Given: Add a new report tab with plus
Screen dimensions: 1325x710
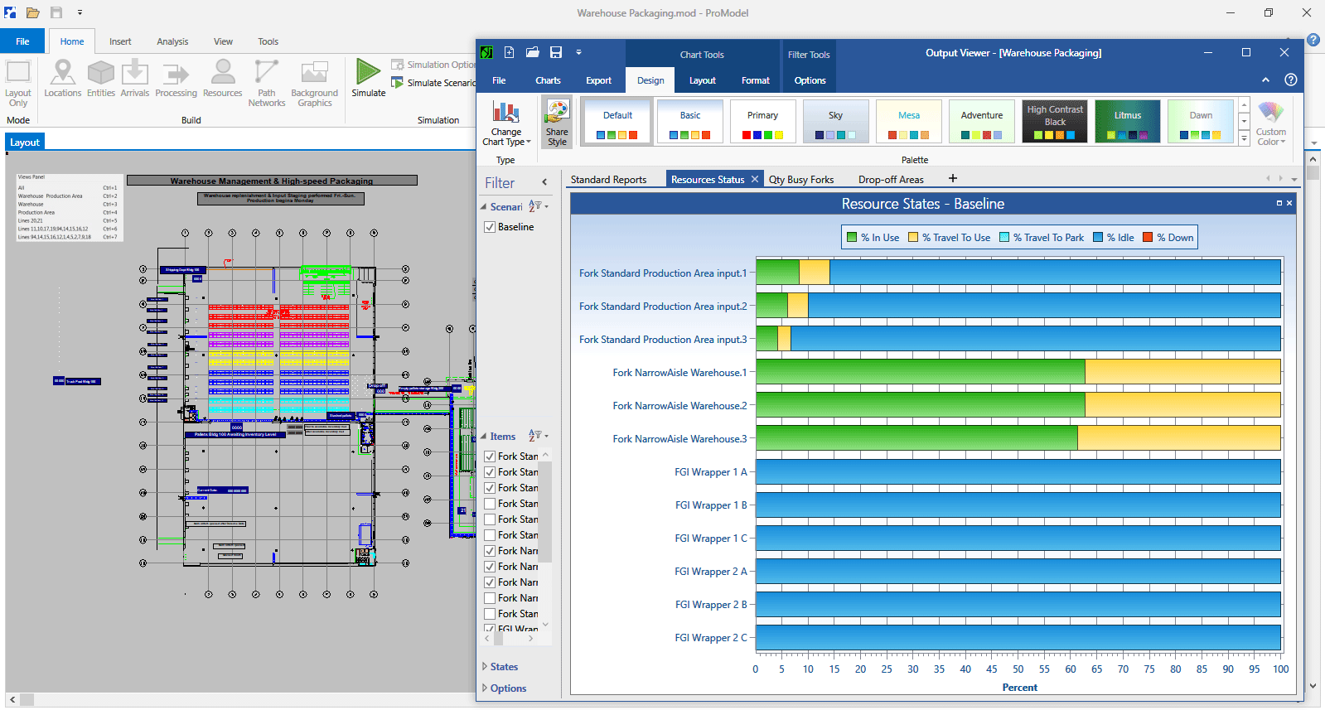Looking at the screenshot, I should point(953,178).
